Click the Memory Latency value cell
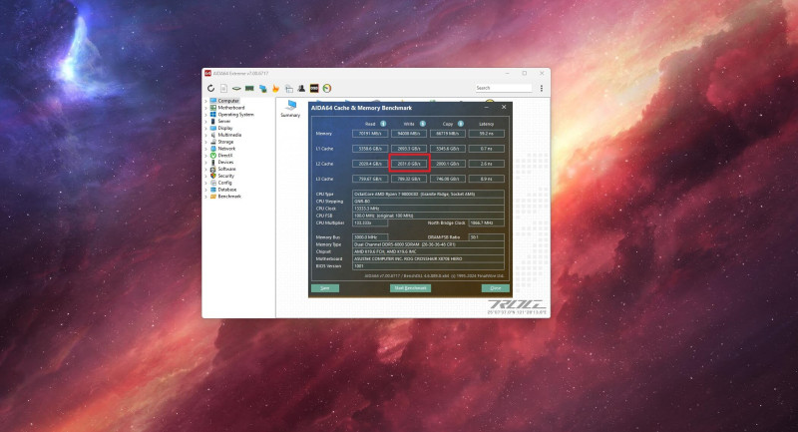The height and width of the screenshot is (432, 798). coord(486,134)
